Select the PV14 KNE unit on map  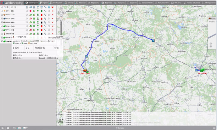click(202, 70)
